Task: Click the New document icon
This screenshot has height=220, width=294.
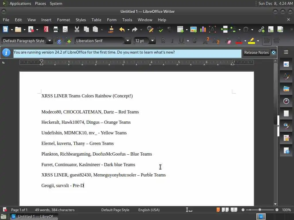Action: (x=5, y=30)
